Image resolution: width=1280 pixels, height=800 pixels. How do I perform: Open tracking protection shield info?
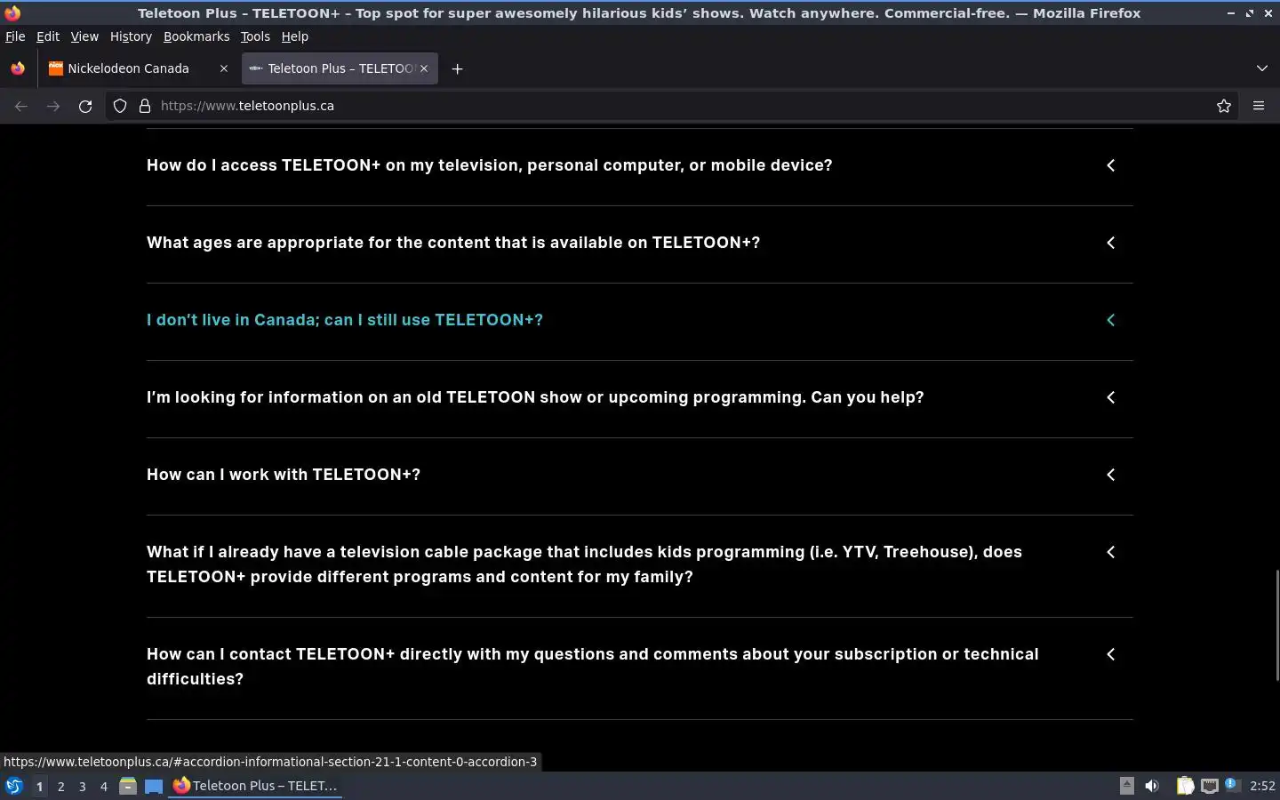point(120,106)
